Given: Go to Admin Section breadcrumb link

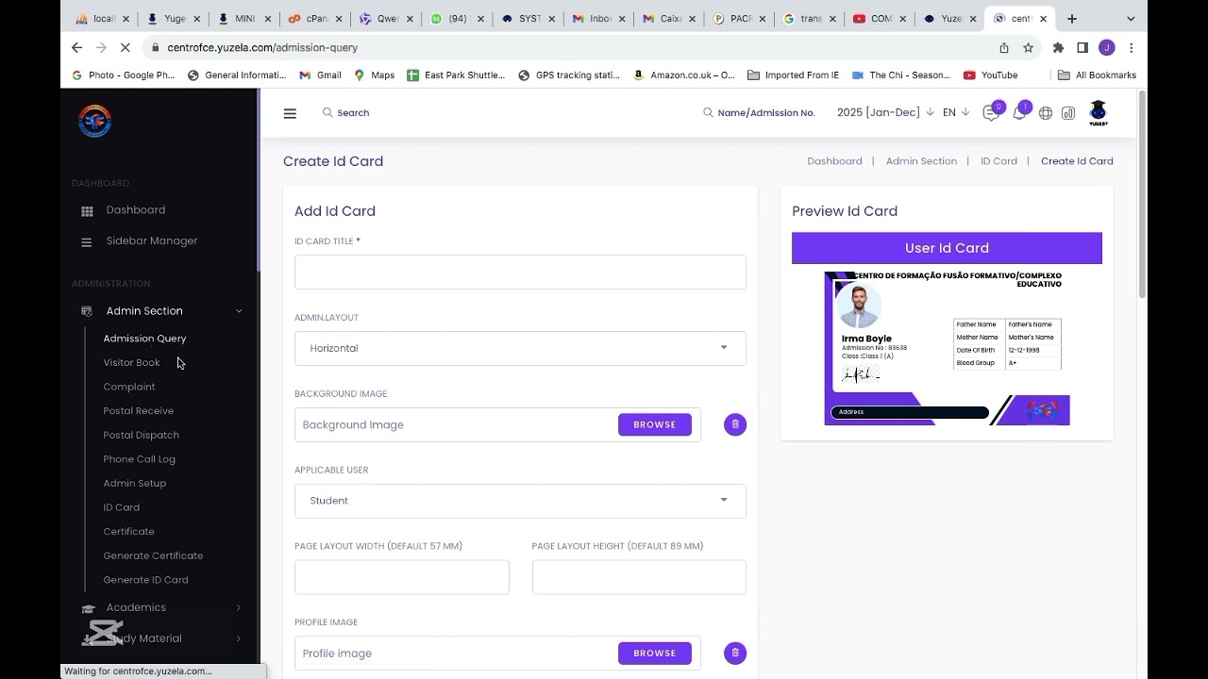Looking at the screenshot, I should [x=921, y=161].
